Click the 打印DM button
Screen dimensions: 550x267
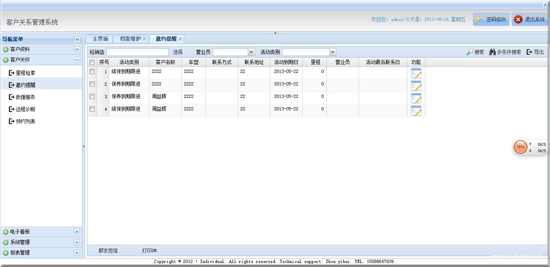click(149, 250)
